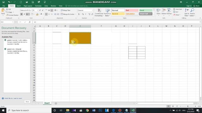Switch to the Page Layout tab
Image resolution: width=202 pixels, height=113 pixels.
(28, 6)
